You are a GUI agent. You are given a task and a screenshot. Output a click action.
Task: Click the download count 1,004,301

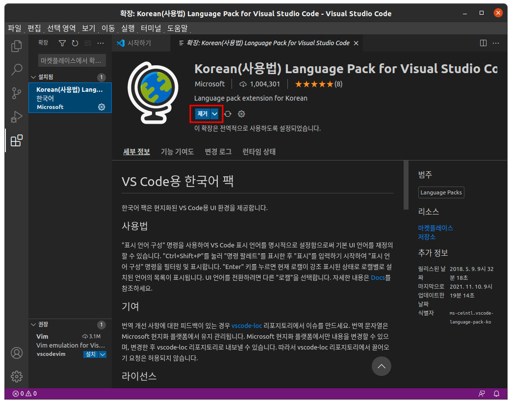coord(260,84)
